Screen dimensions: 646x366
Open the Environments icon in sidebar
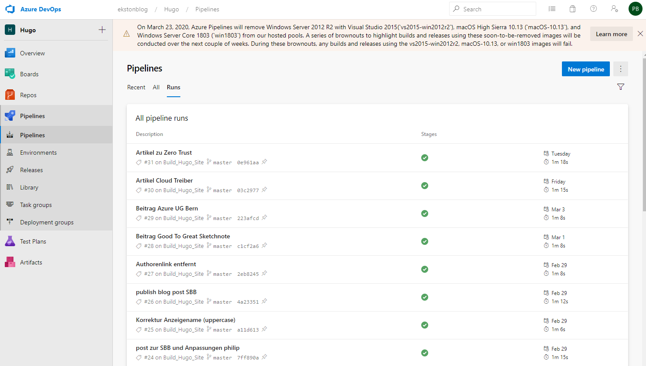10,152
